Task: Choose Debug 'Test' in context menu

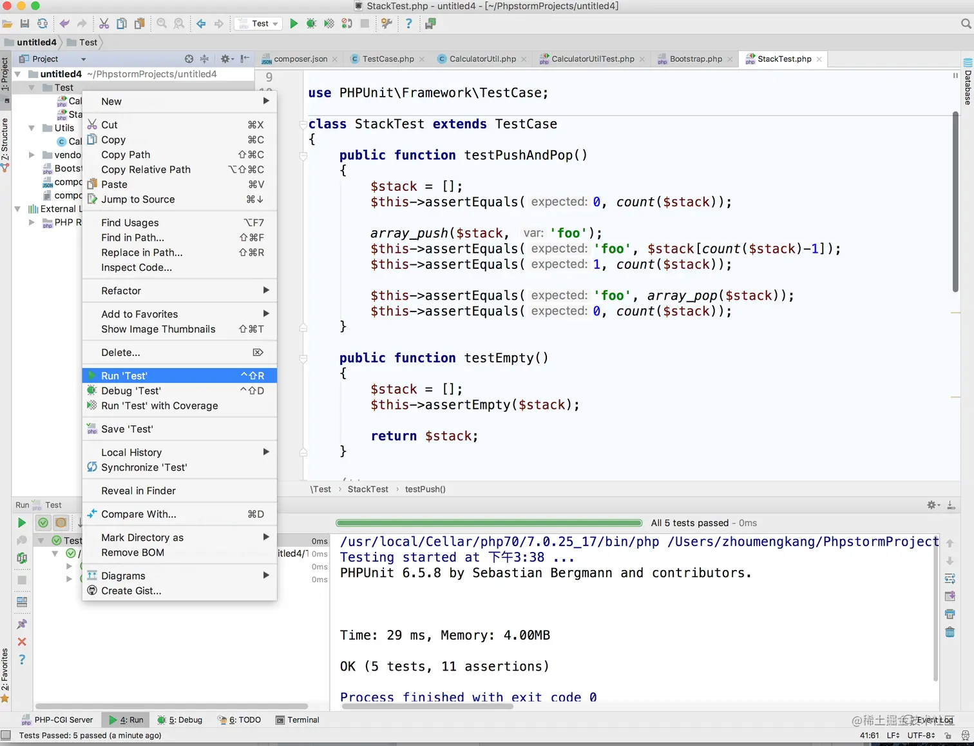Action: [180, 391]
